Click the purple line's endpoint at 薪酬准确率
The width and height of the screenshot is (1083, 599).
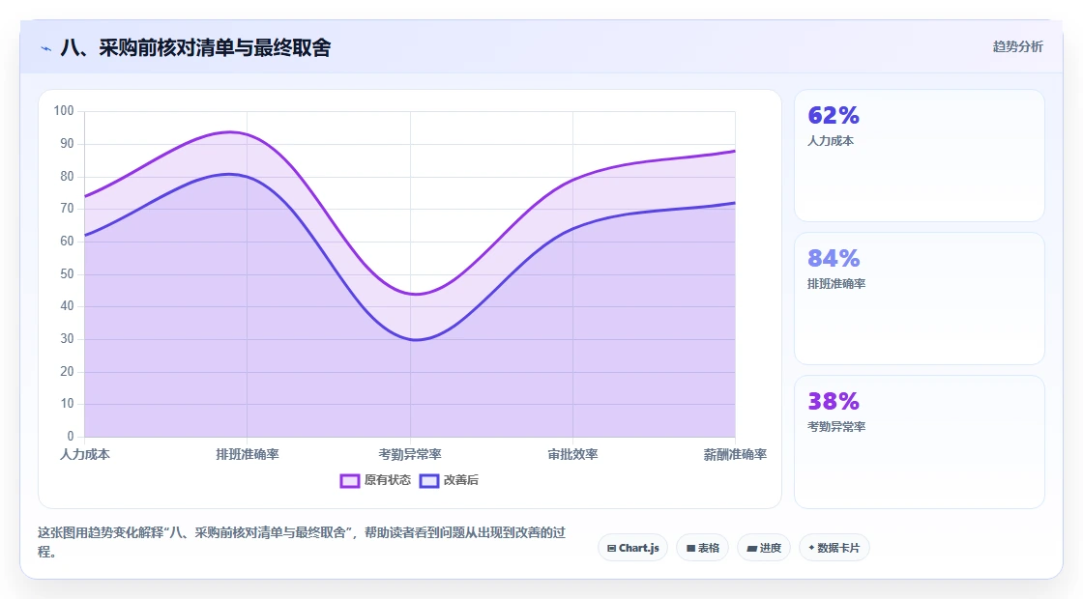click(735, 151)
